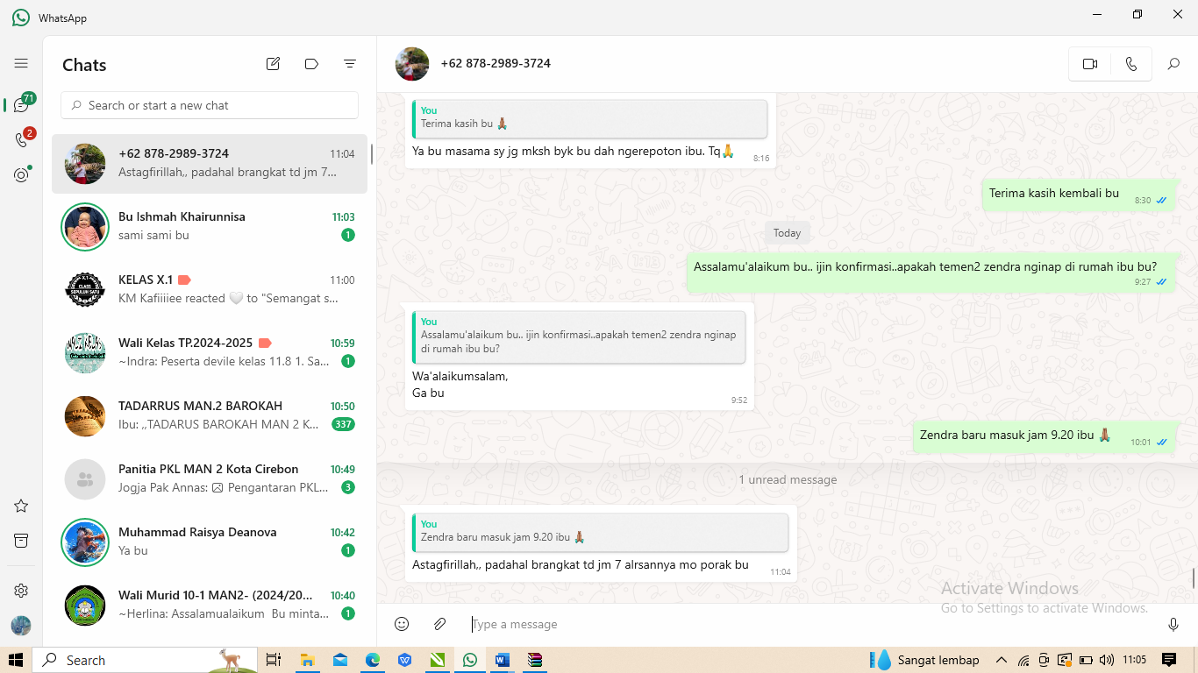1198x673 pixels.
Task: Start a video call with the contact
Action: click(x=1090, y=64)
